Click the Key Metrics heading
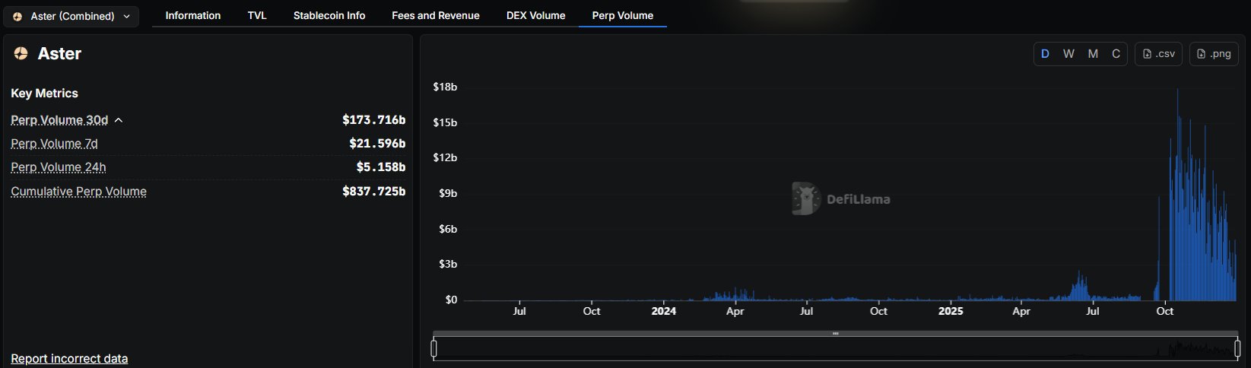This screenshot has height=368, width=1251. (44, 94)
